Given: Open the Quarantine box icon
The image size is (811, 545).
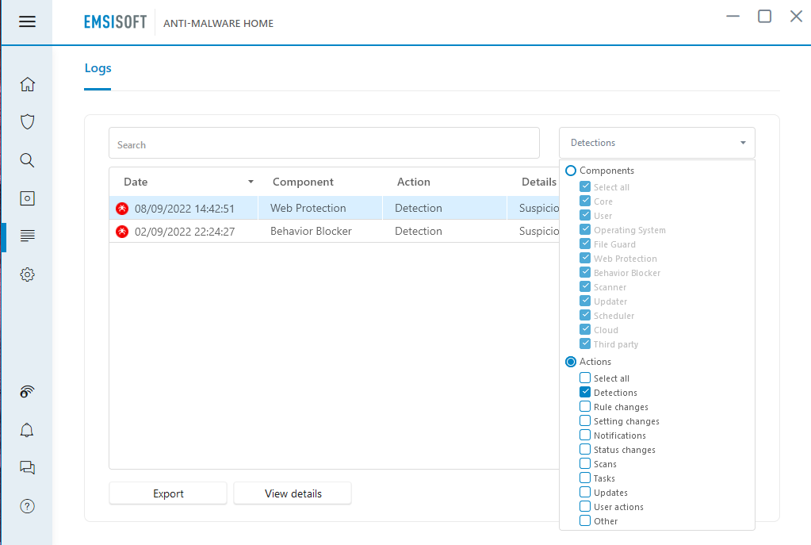Looking at the screenshot, I should [27, 198].
